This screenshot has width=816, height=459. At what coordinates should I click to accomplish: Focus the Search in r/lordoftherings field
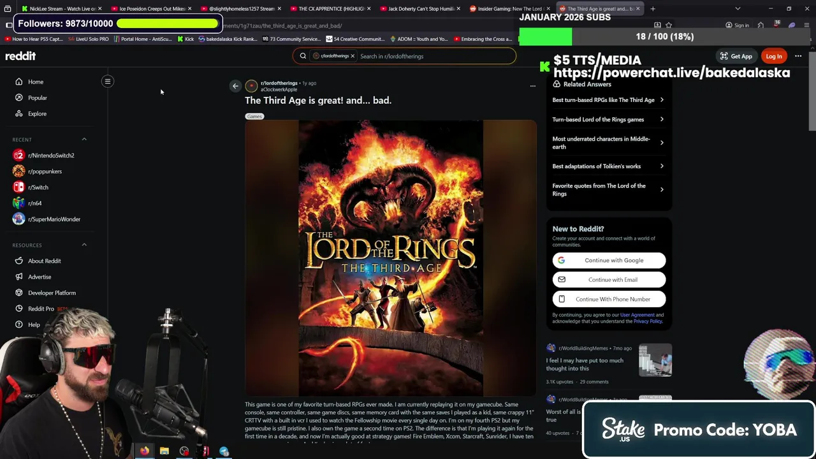pos(436,56)
